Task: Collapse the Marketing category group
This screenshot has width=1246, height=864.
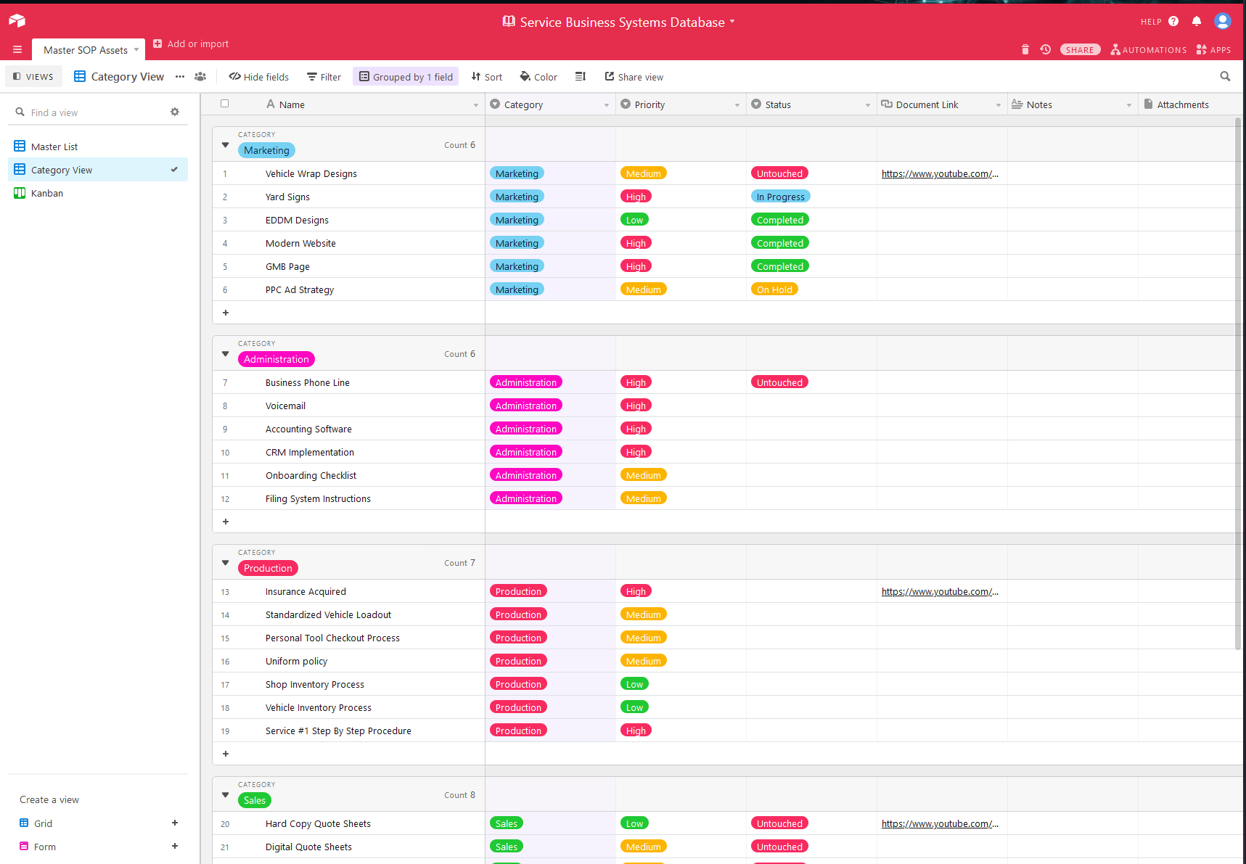Action: [x=226, y=145]
